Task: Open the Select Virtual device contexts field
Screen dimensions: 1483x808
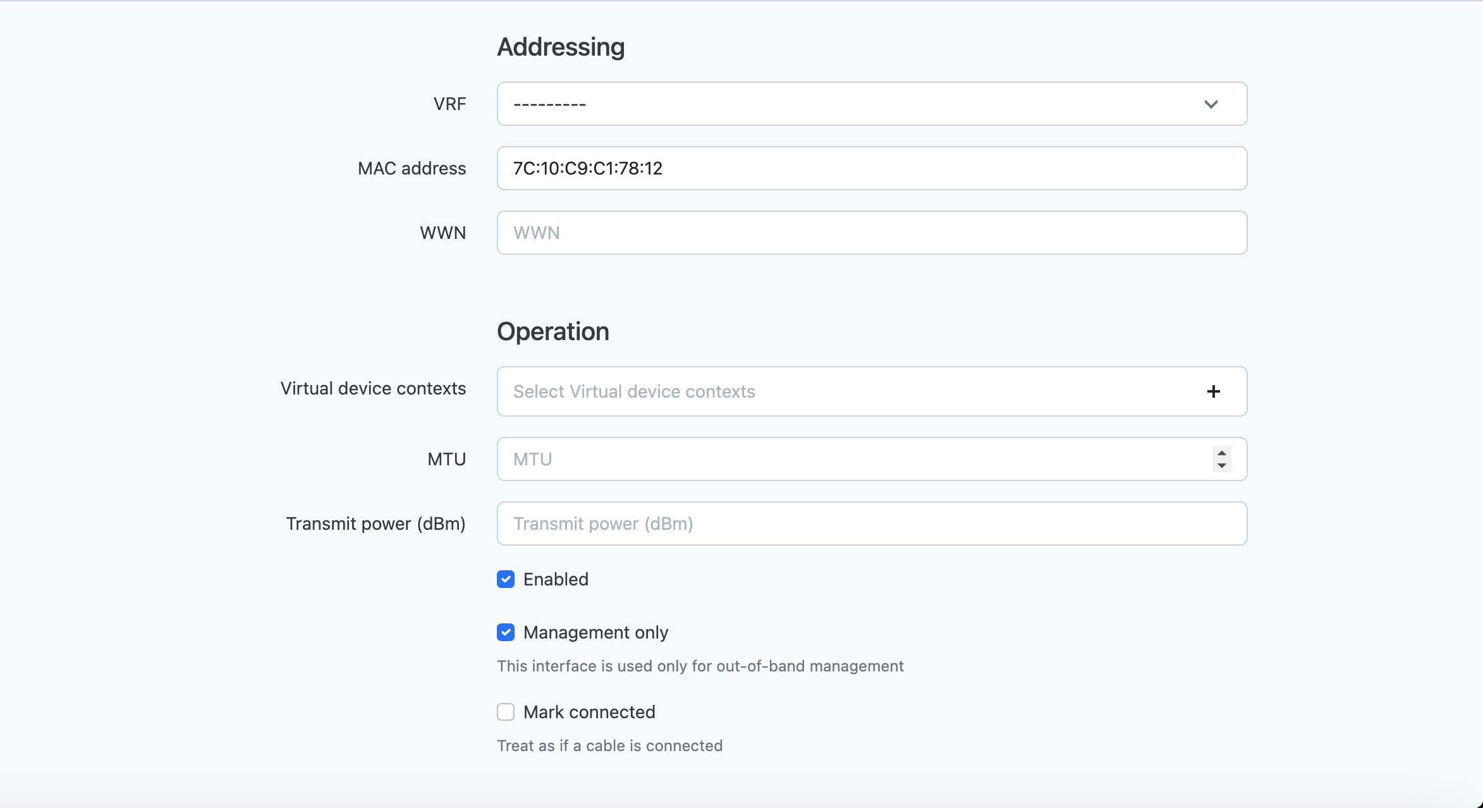Action: click(822, 391)
